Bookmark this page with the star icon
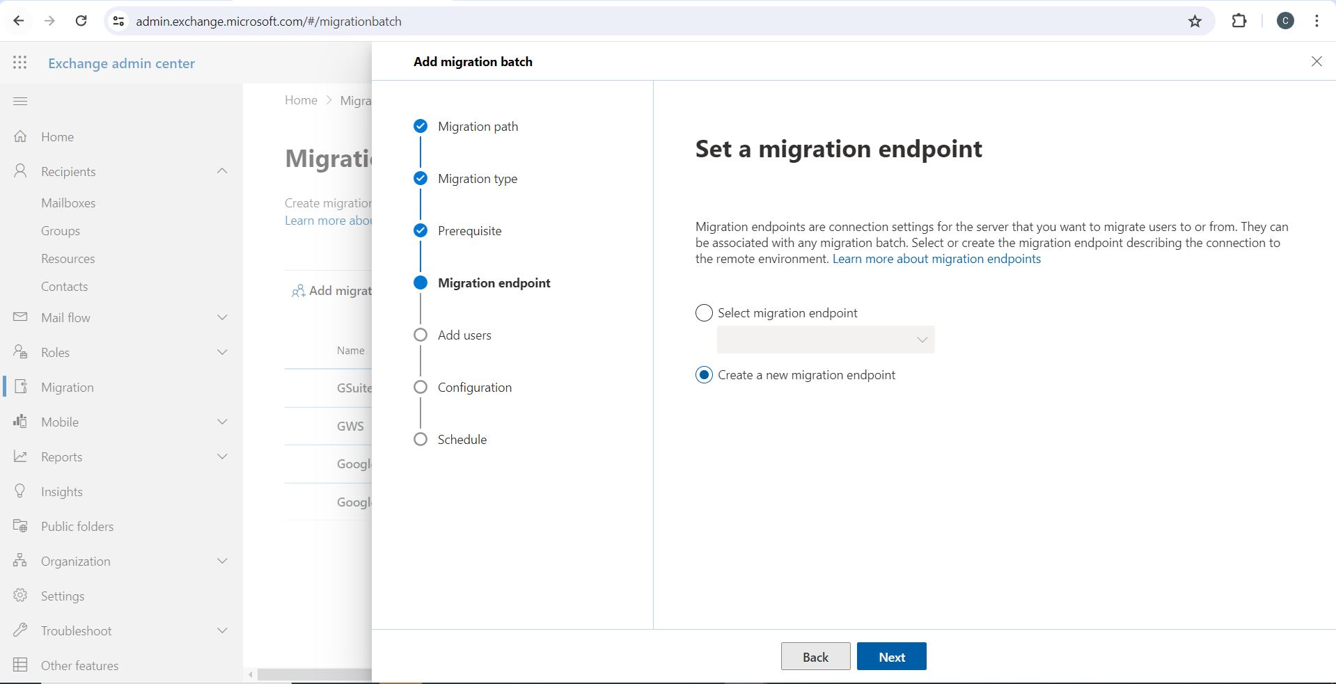This screenshot has height=684, width=1336. 1195,22
